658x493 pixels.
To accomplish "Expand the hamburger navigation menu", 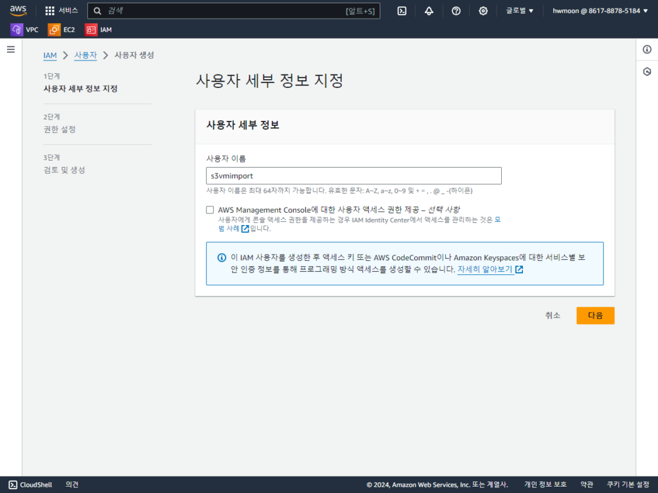I will (x=11, y=49).
